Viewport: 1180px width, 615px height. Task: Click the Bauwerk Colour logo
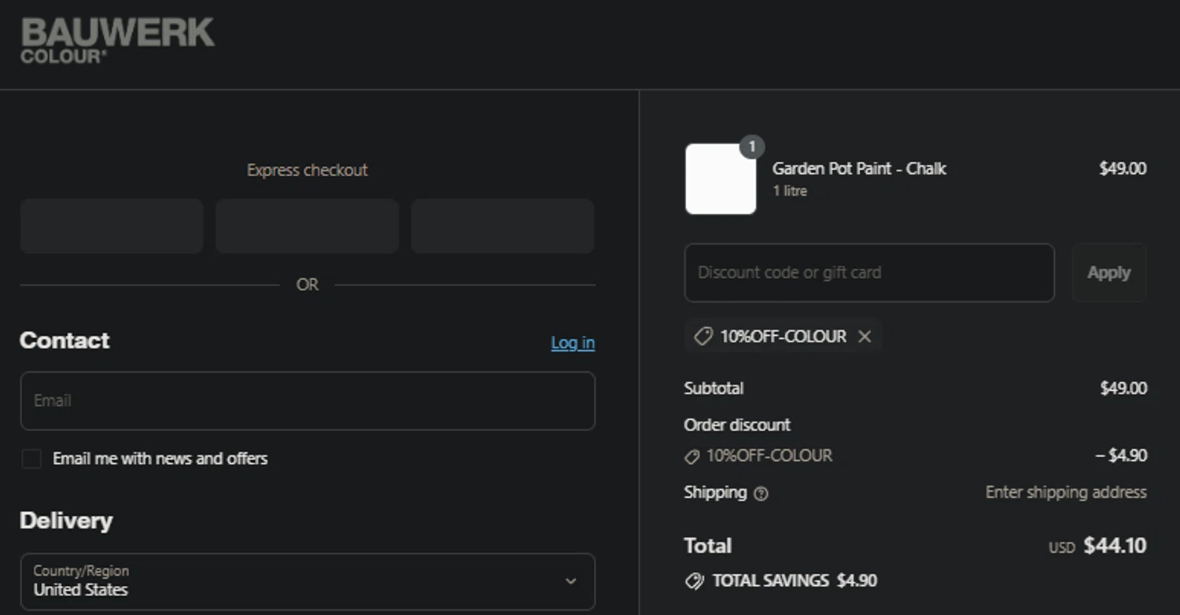(117, 40)
